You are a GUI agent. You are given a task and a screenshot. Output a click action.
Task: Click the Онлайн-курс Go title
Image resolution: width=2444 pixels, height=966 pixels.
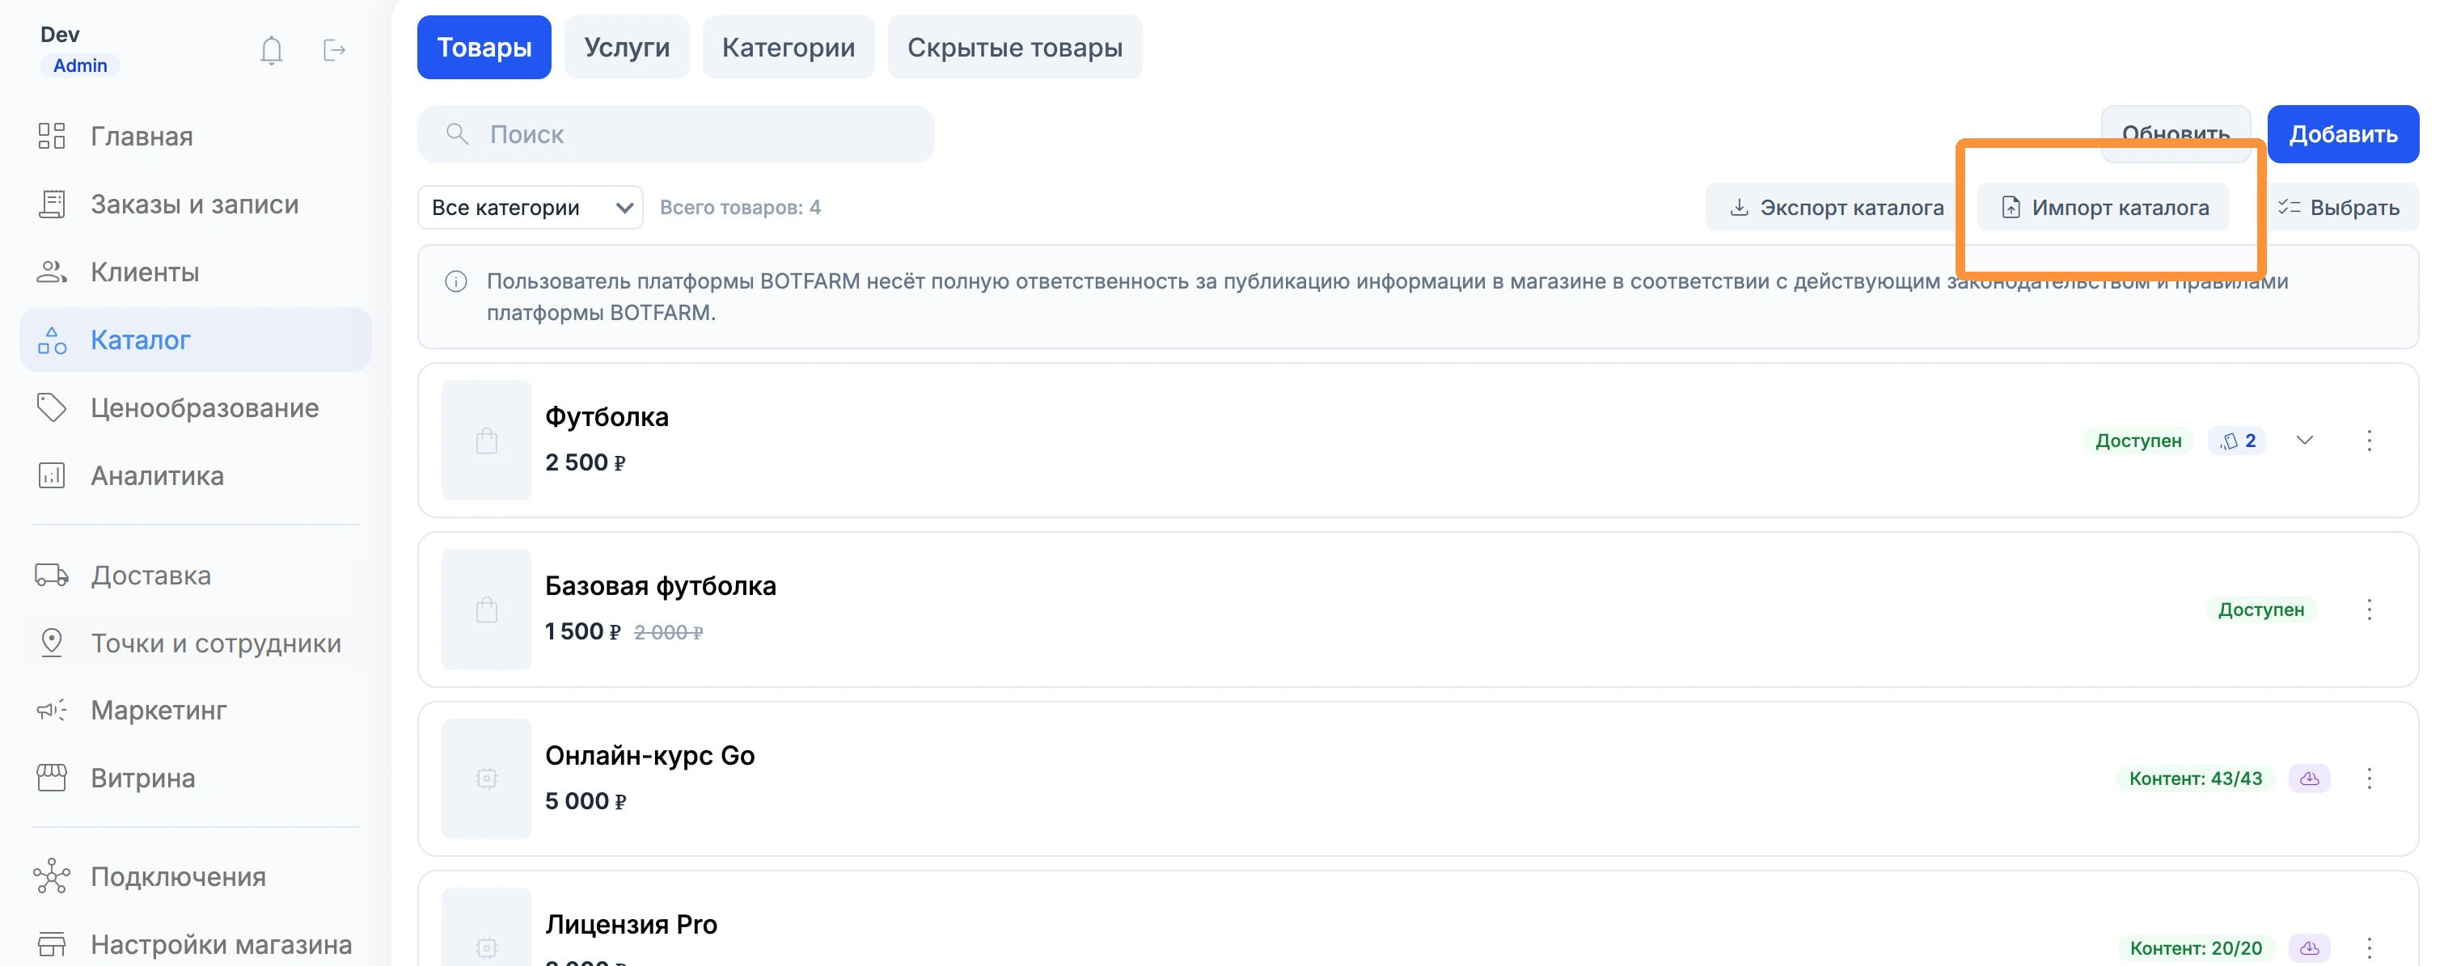tap(650, 754)
